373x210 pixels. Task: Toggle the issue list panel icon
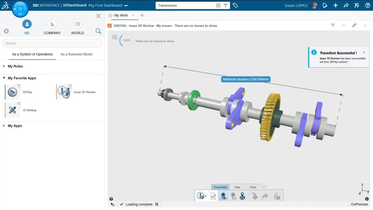[115, 37]
